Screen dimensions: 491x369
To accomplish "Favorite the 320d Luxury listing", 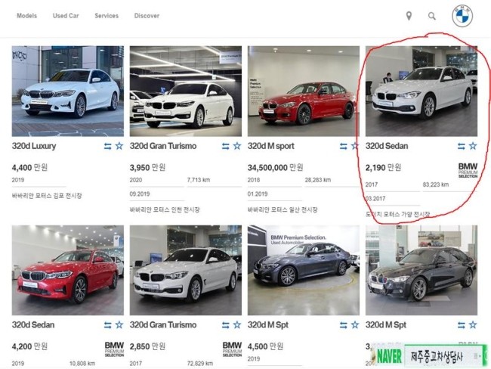I will pos(119,146).
